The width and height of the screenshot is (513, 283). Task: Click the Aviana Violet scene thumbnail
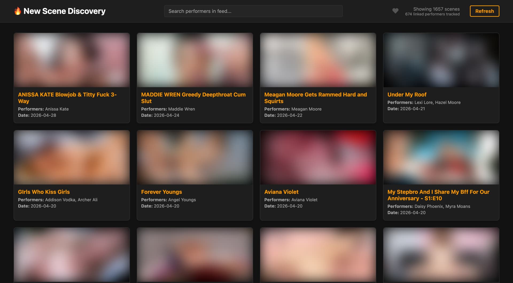coord(318,157)
